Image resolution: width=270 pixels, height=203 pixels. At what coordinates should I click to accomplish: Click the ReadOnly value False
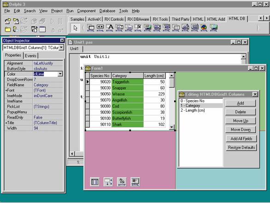pos(48,117)
